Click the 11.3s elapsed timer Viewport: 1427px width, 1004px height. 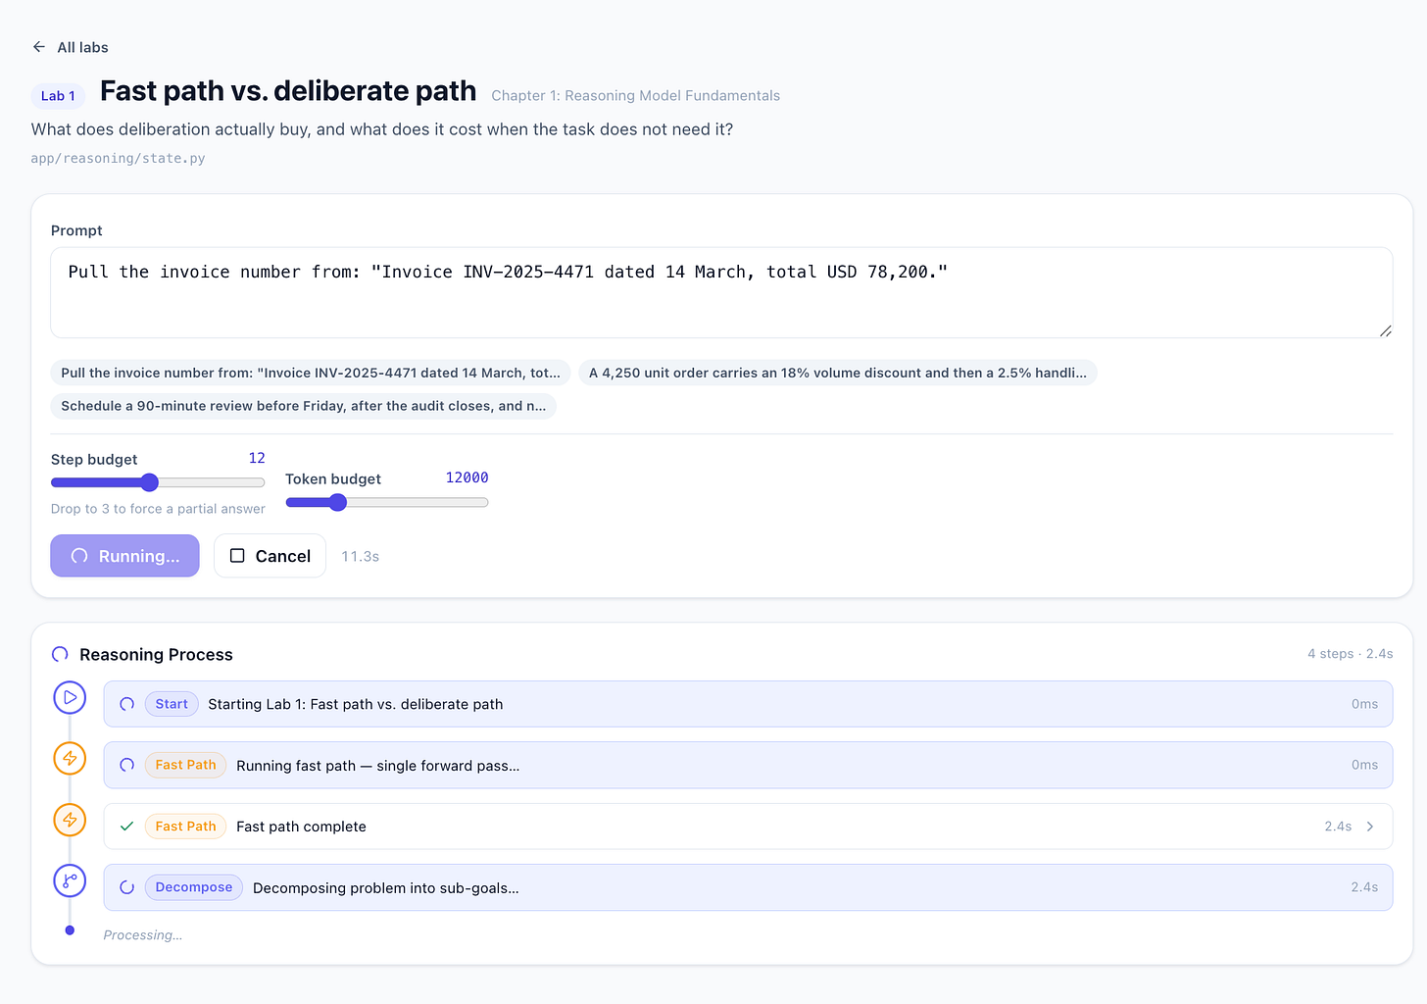360,556
